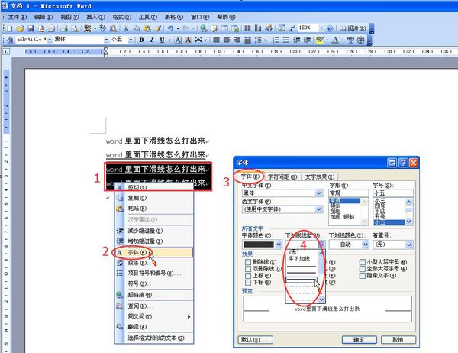The width and height of the screenshot is (458, 353).
Task: Check the 小型大写字母 small caps checkbox
Action: [x=363, y=262]
